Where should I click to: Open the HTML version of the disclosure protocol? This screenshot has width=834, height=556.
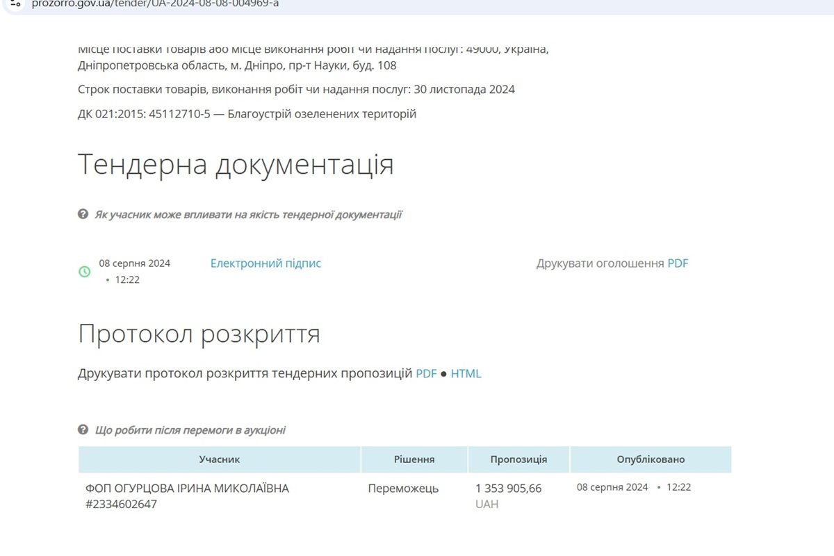(x=466, y=373)
